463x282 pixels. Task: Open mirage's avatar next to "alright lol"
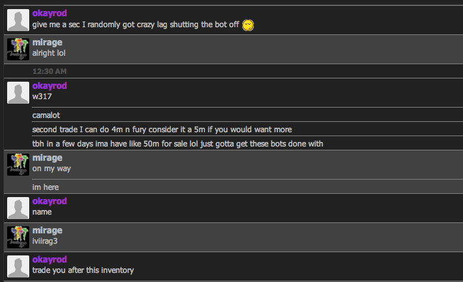pos(18,49)
